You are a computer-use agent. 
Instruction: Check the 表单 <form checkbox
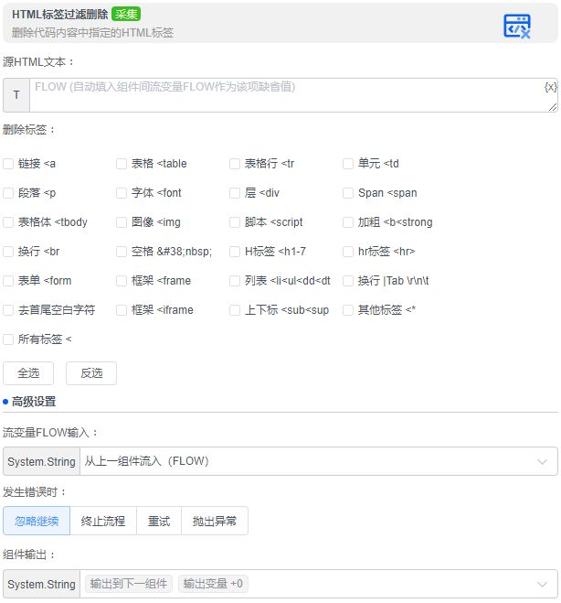8,281
